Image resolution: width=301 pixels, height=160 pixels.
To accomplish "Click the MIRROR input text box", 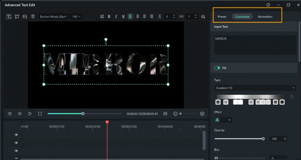I will pos(255,45).
